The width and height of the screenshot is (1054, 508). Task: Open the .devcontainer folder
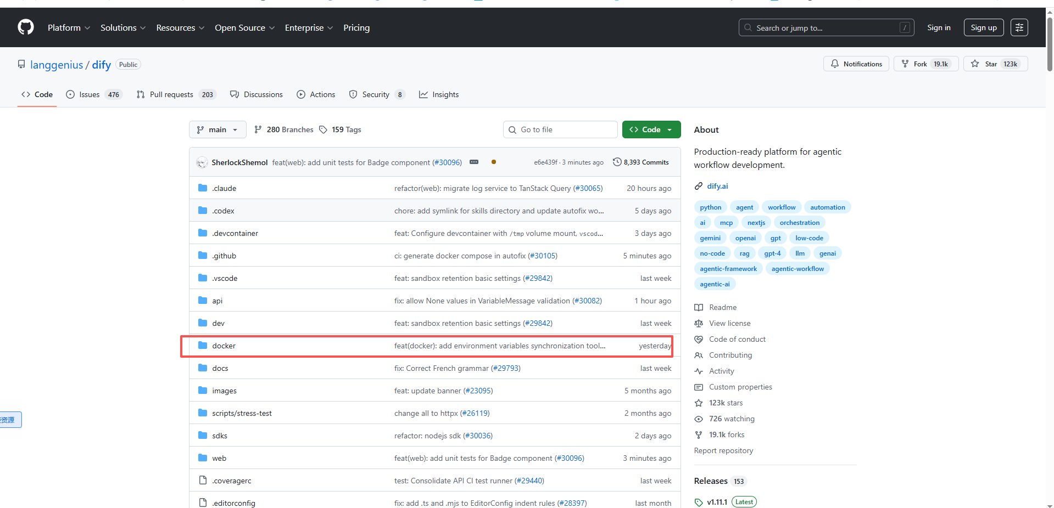[235, 233]
